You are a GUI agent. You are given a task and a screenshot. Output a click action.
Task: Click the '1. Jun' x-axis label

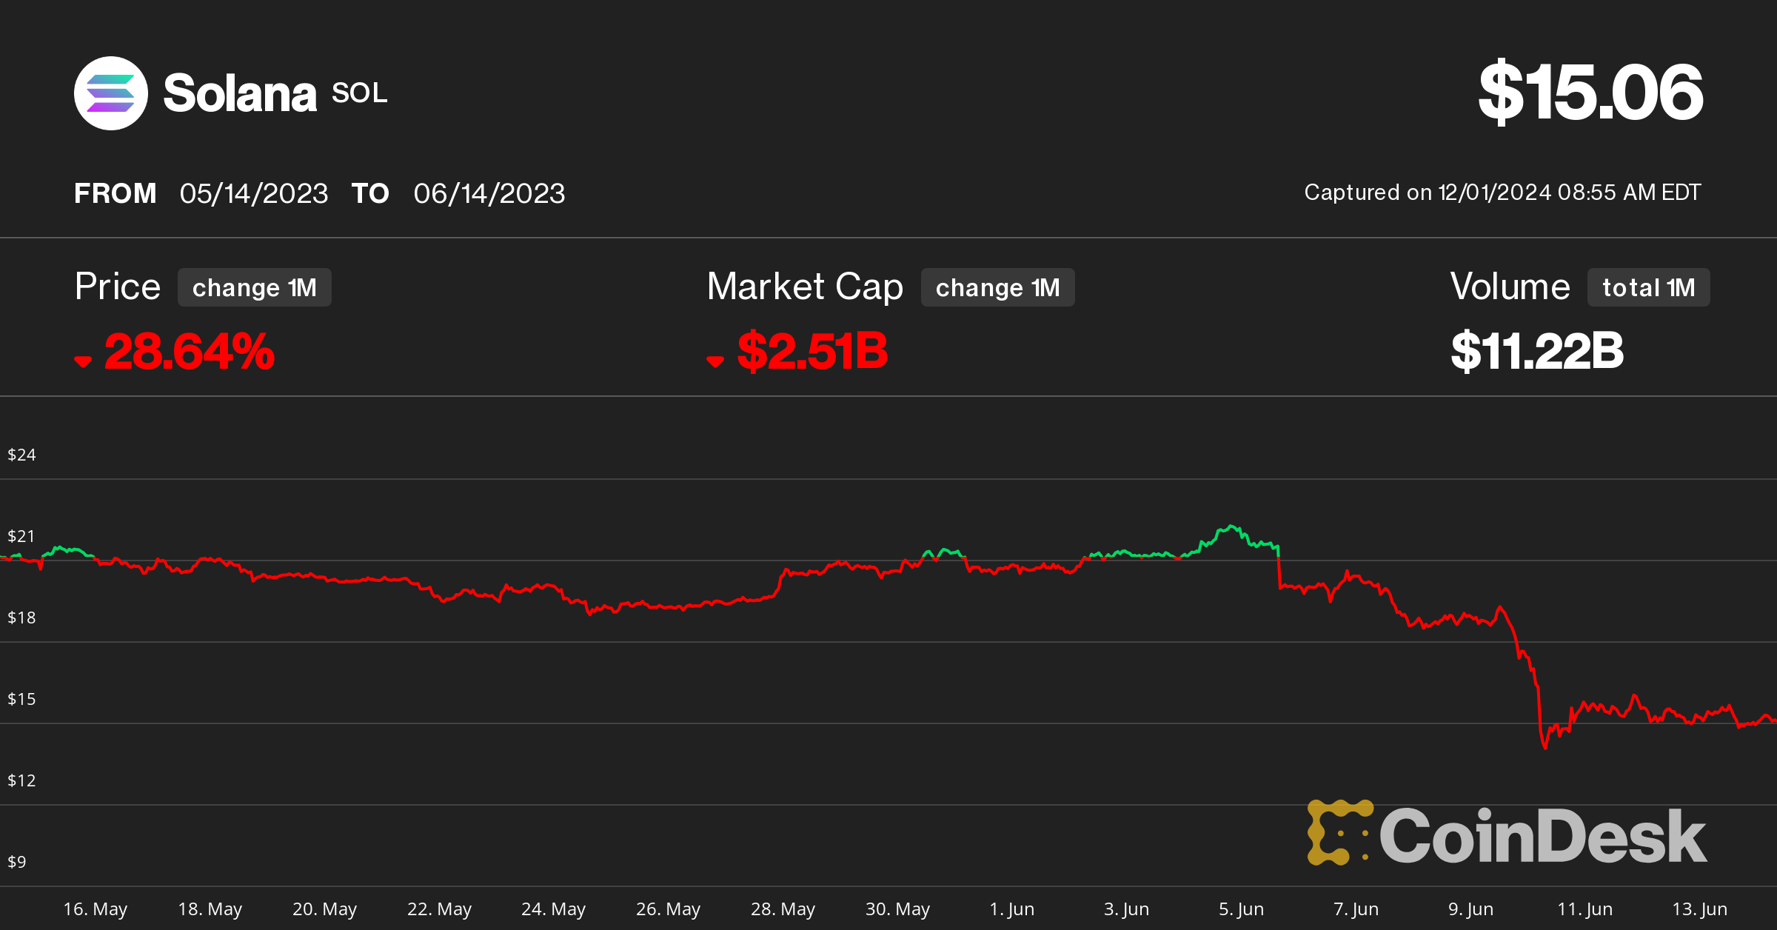[x=1012, y=909]
